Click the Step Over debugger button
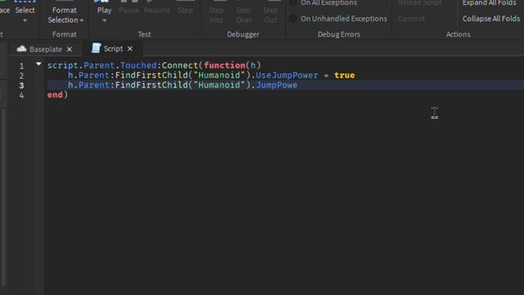This screenshot has height=295, width=524. pyautogui.click(x=244, y=15)
